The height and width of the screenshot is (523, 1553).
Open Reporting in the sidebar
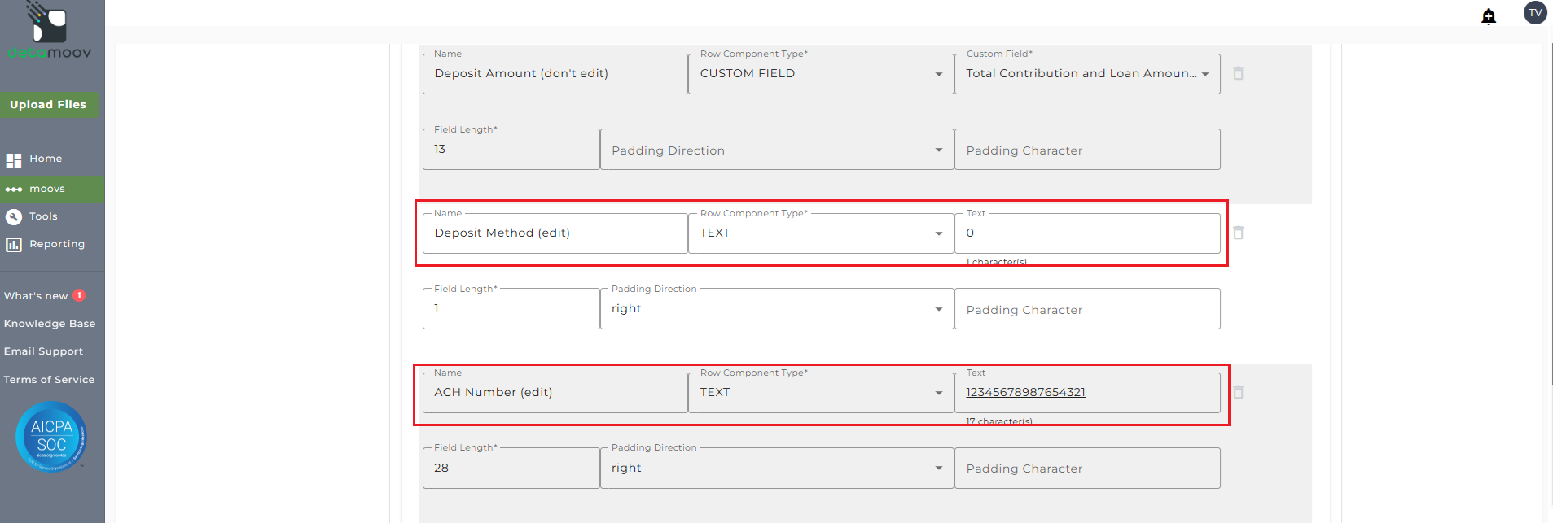[56, 244]
